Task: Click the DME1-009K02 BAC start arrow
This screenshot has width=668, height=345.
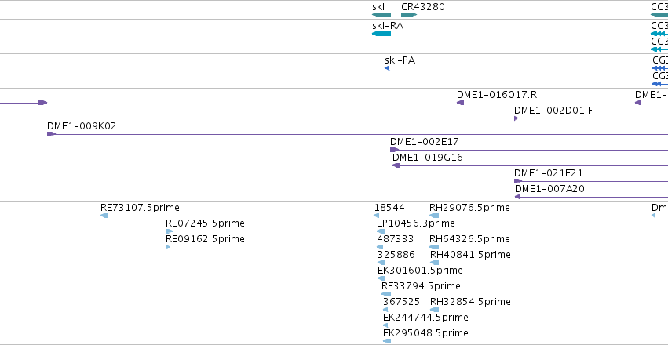Action: [52, 134]
